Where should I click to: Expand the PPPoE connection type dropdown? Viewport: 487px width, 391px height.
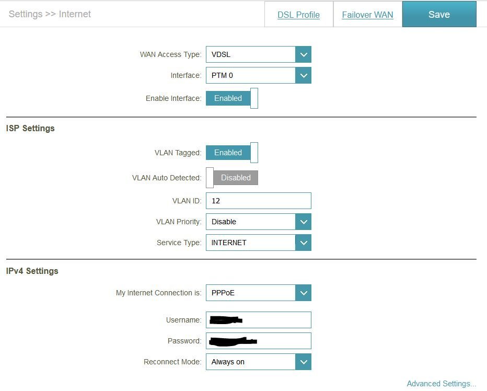251,293
